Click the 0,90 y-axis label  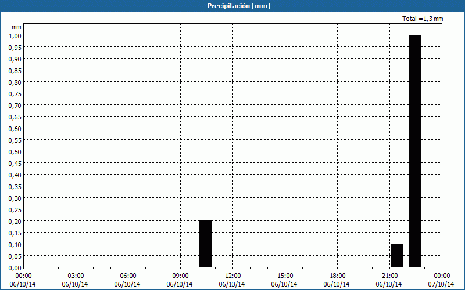(x=15, y=59)
